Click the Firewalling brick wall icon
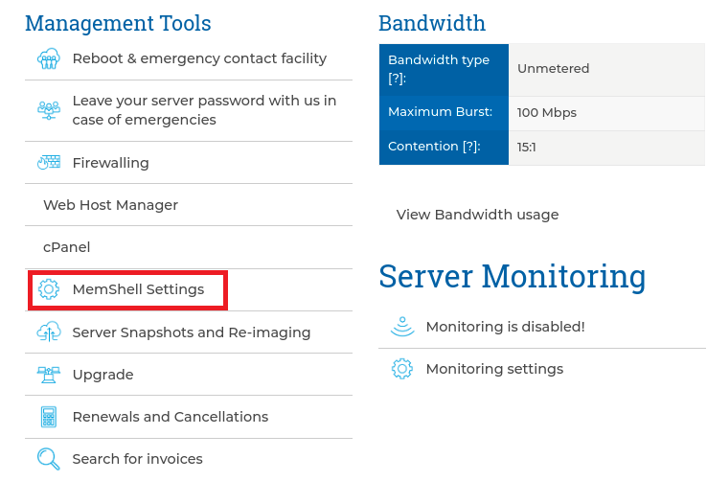This screenshot has height=481, width=707. (x=49, y=162)
